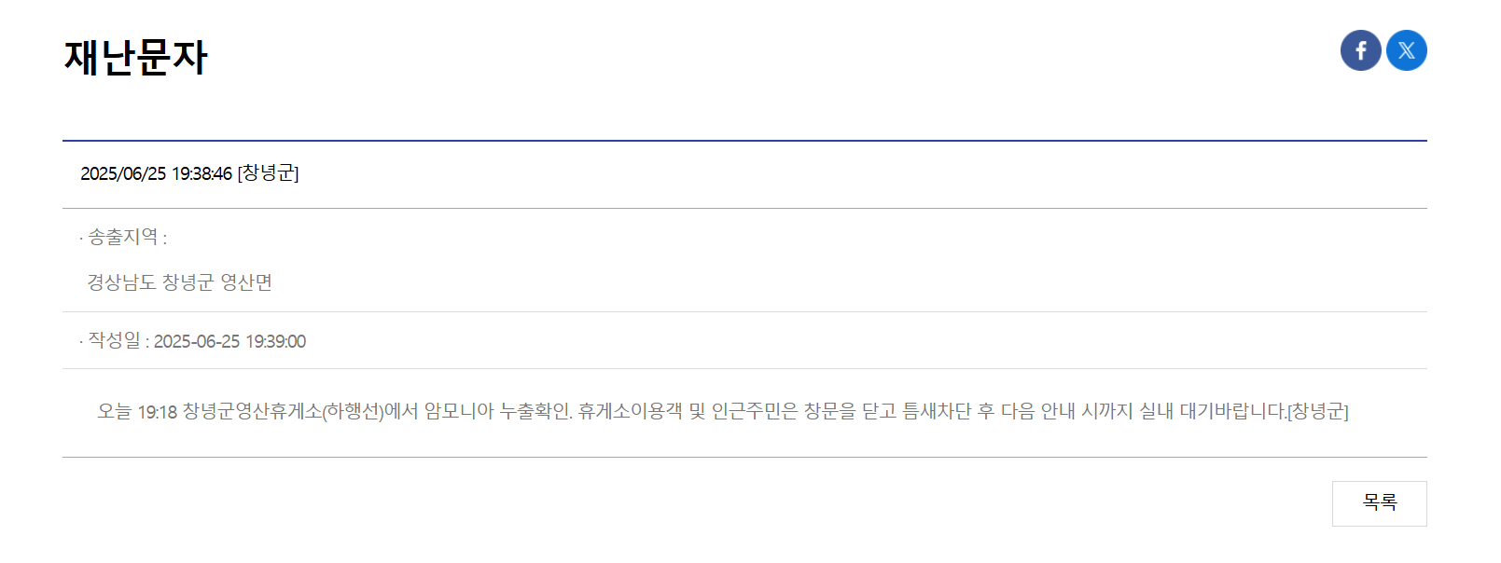This screenshot has height=563, width=1501.
Task: Click the word 후 in the message body
Action: tap(986, 411)
